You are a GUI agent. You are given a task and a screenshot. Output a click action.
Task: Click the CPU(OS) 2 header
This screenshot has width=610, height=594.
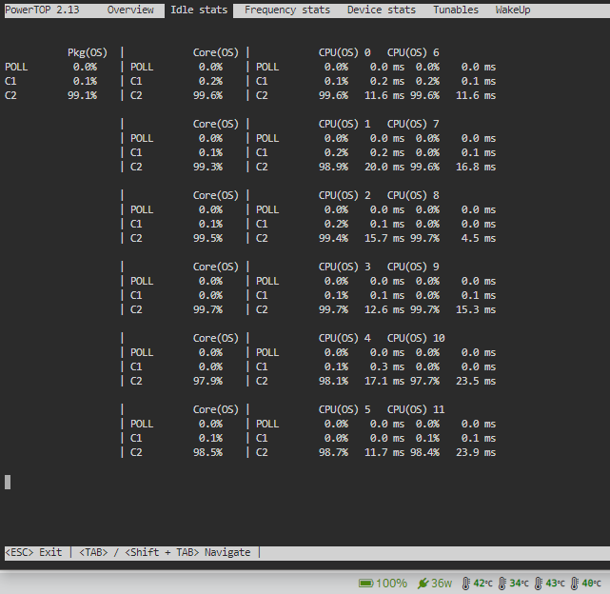344,195
